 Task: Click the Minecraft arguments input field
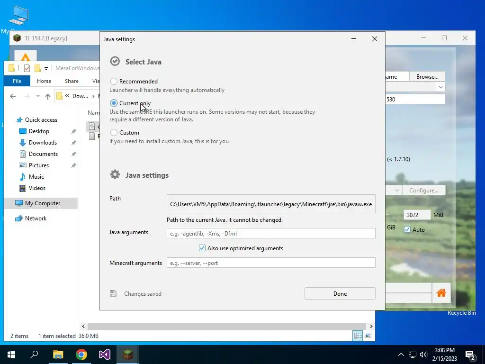pos(271,263)
